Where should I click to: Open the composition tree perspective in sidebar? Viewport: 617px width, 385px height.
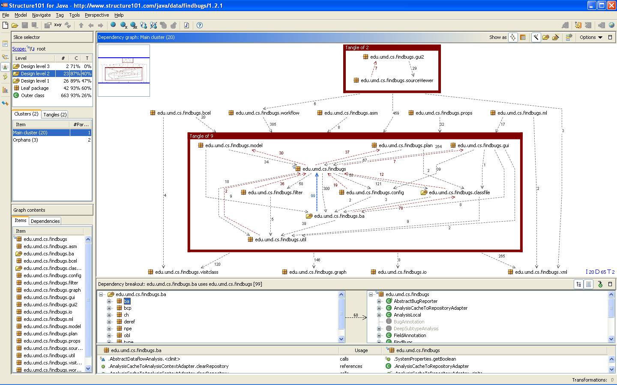pos(5,56)
